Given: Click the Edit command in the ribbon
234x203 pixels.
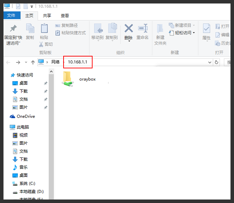Looking at the screenshot, I should 222,35.
